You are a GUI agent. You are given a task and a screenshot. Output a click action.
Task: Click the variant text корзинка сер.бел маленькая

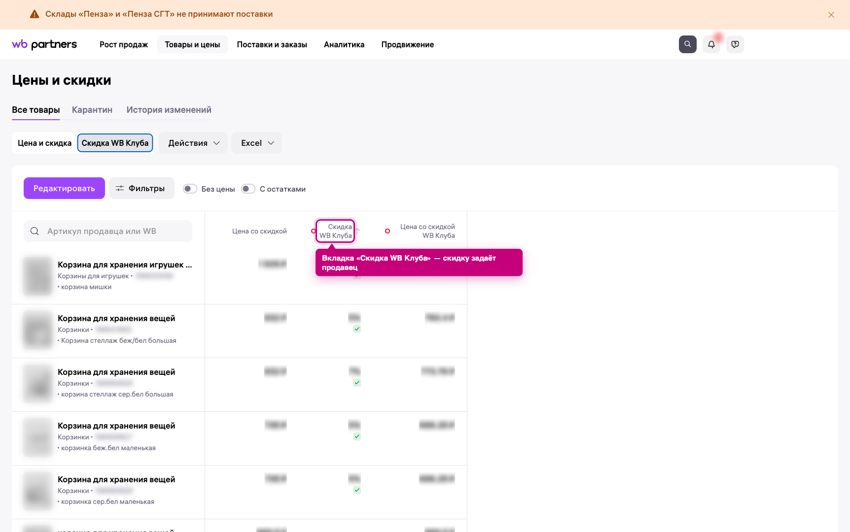107,501
